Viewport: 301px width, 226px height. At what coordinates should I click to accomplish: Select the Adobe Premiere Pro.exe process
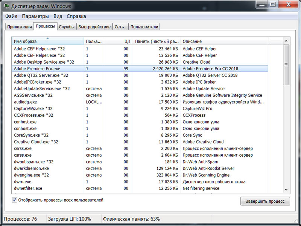[140, 69]
